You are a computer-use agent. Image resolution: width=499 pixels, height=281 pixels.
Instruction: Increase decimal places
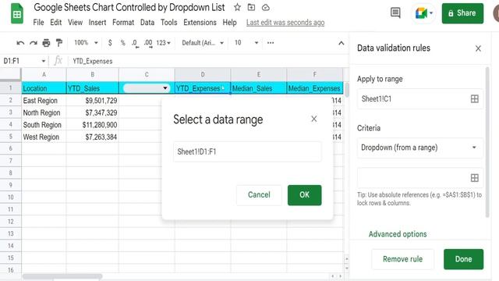click(148, 43)
